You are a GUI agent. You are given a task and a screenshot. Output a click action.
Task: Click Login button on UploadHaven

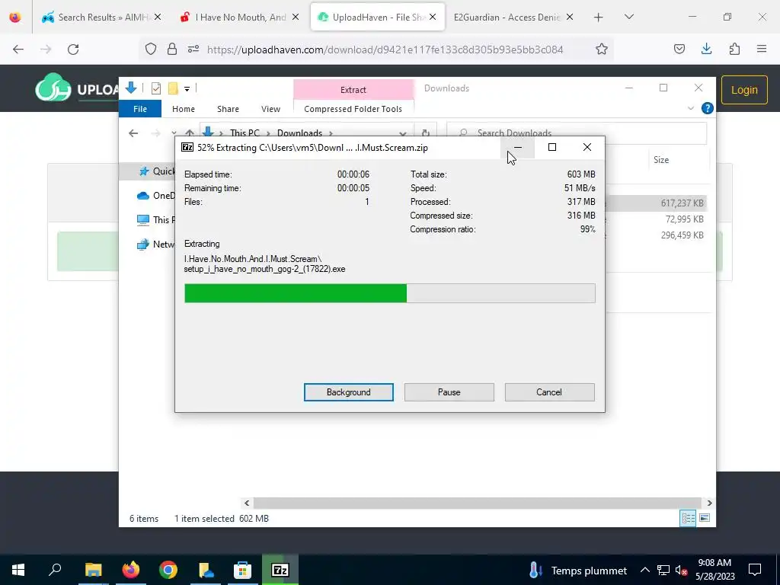pos(744,90)
